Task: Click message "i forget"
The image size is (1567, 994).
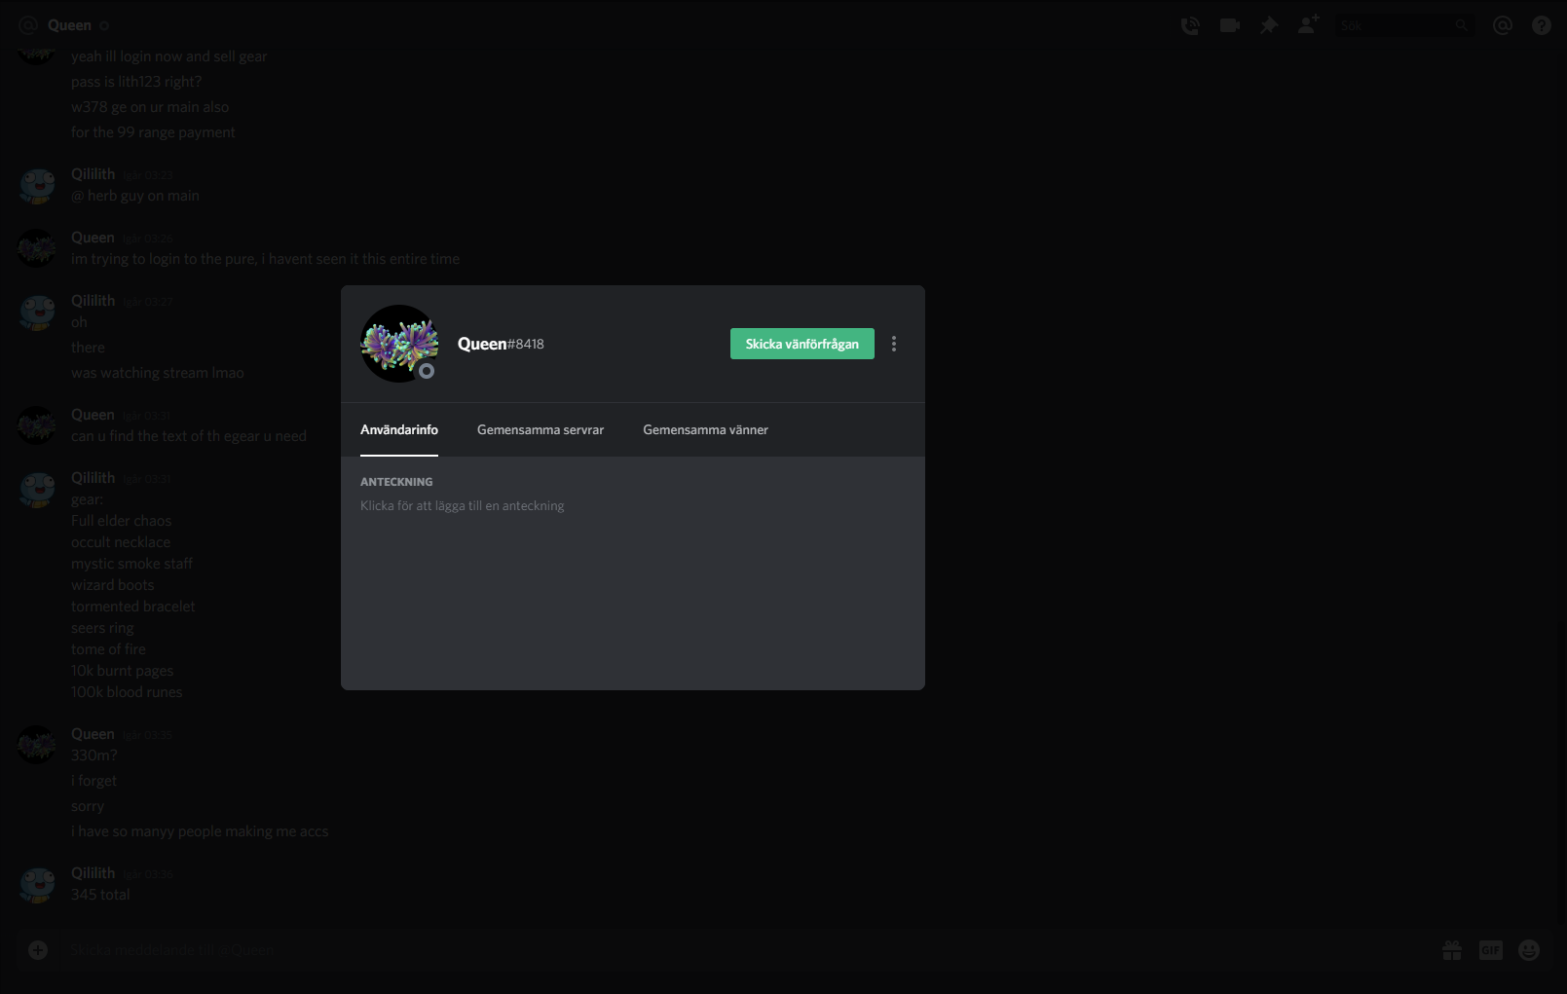Action: click(93, 781)
